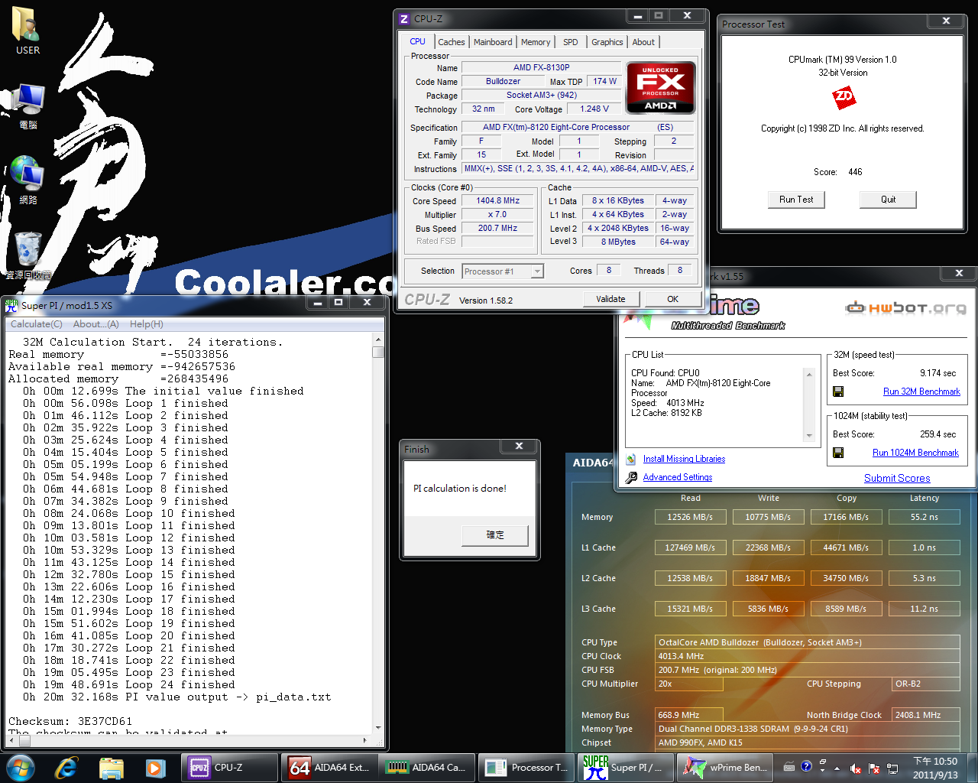
Task: Select the CPU tab in CPU-Z
Action: [x=417, y=41]
